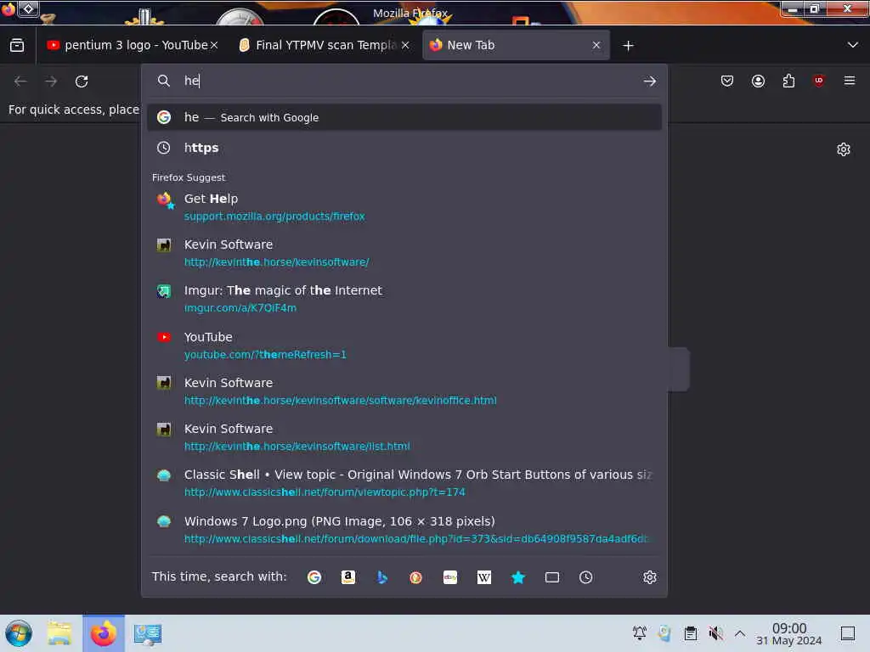Go back one page
The width and height of the screenshot is (870, 652).
tap(20, 81)
